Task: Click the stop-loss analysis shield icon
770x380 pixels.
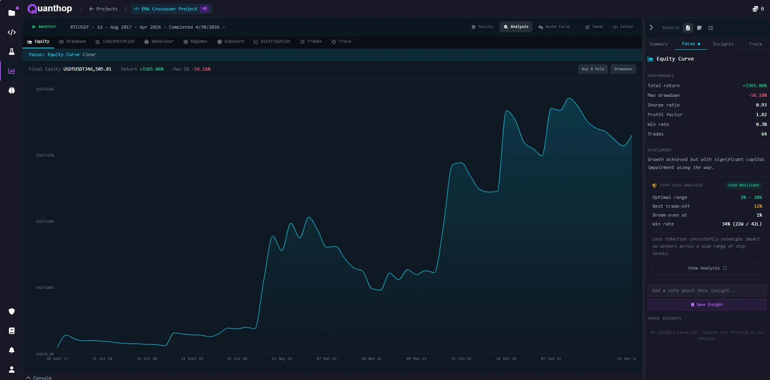Action: coord(655,185)
